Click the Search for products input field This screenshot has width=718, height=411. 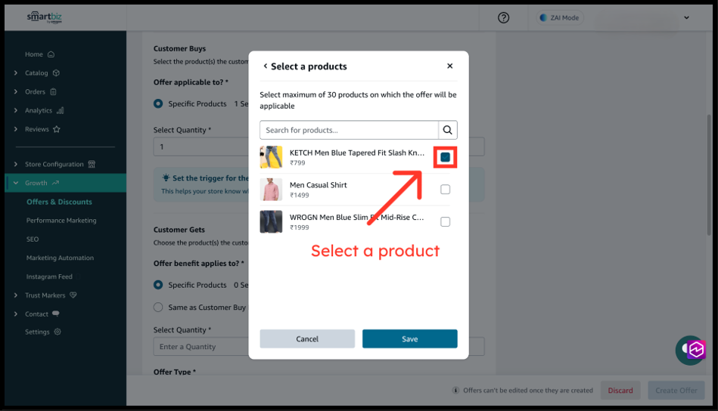(350, 130)
